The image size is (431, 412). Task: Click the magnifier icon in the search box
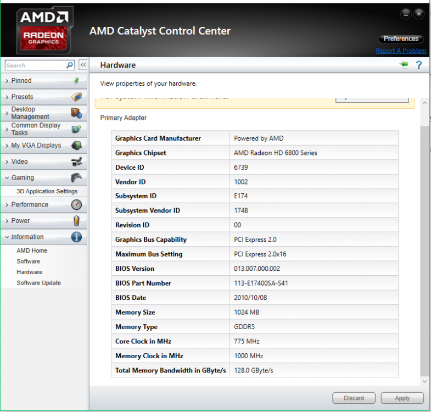click(70, 65)
